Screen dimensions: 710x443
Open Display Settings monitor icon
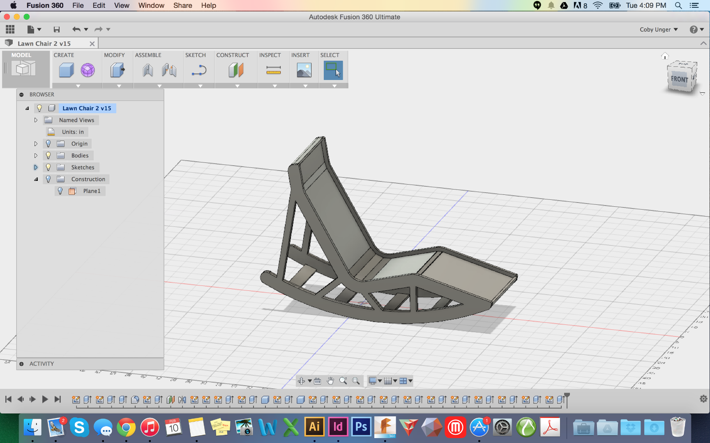click(x=373, y=381)
